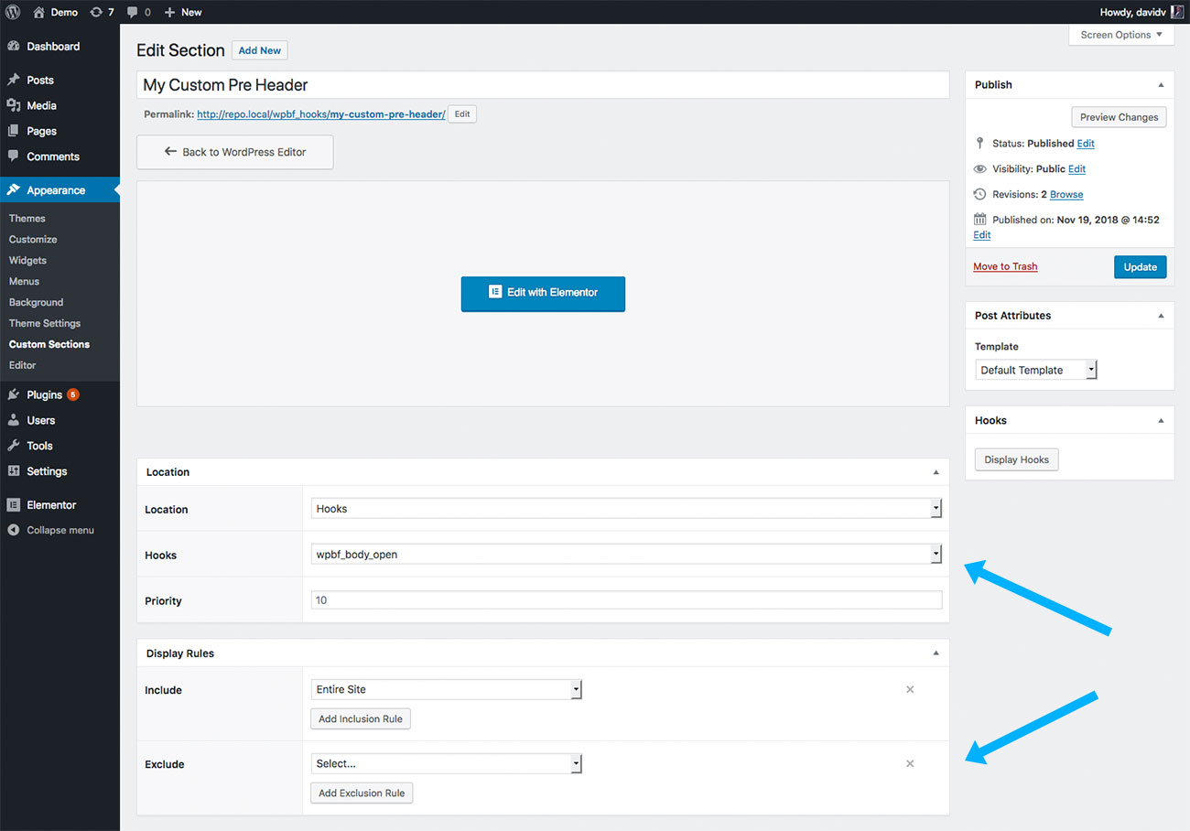Expand the Screen Options panel

point(1120,35)
